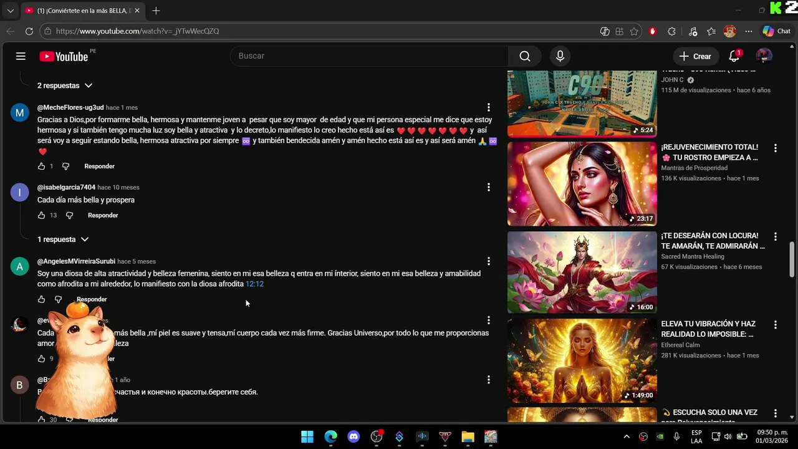Open the @AngelesMVirreiraSurubi channel link

tap(76, 261)
